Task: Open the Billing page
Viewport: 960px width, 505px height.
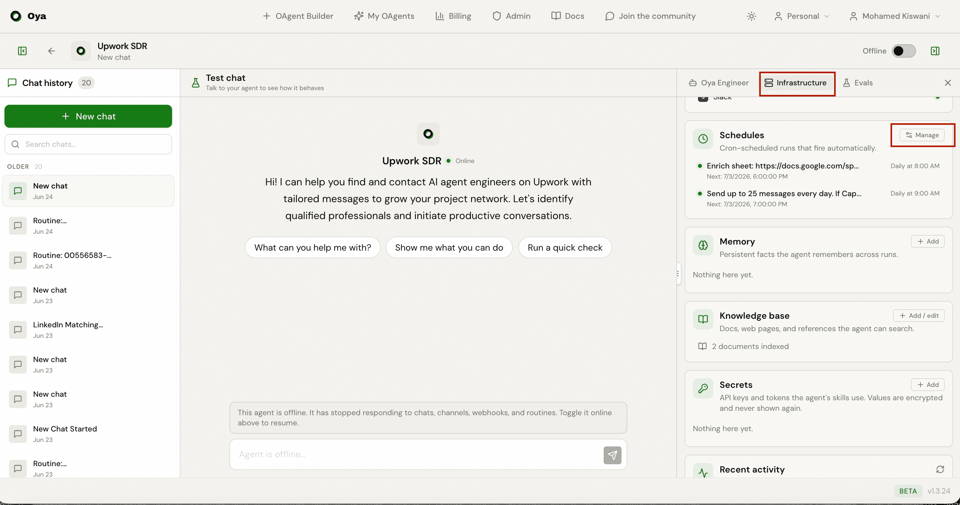Action: click(x=453, y=16)
